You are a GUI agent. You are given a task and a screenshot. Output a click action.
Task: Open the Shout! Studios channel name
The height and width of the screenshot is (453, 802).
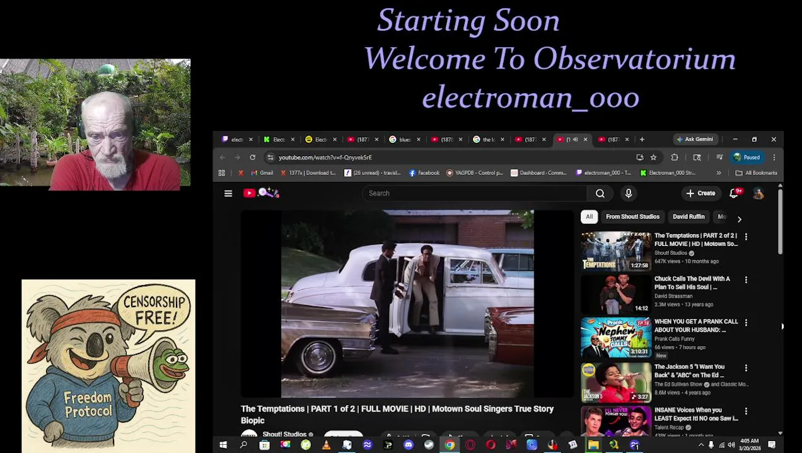pos(284,434)
